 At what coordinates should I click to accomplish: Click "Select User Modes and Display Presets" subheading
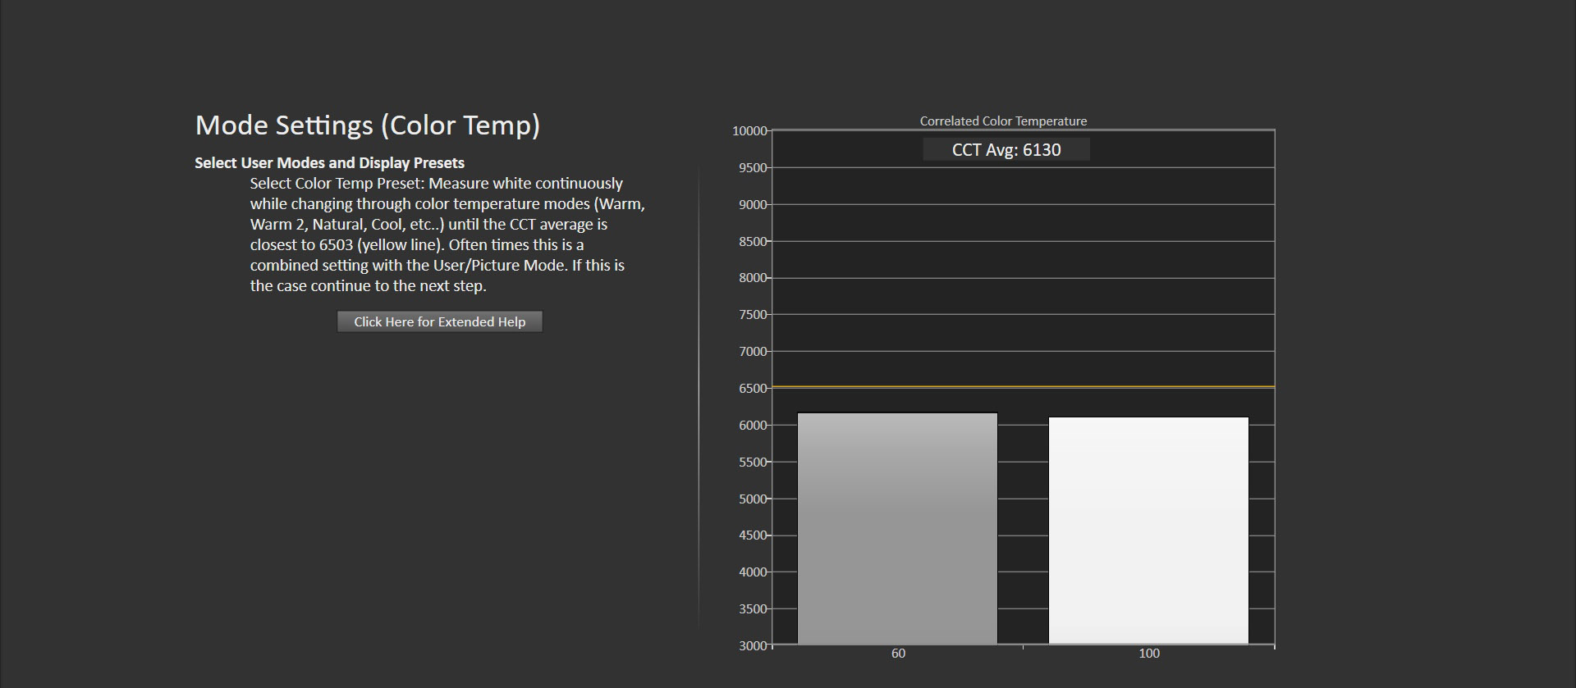(x=329, y=162)
